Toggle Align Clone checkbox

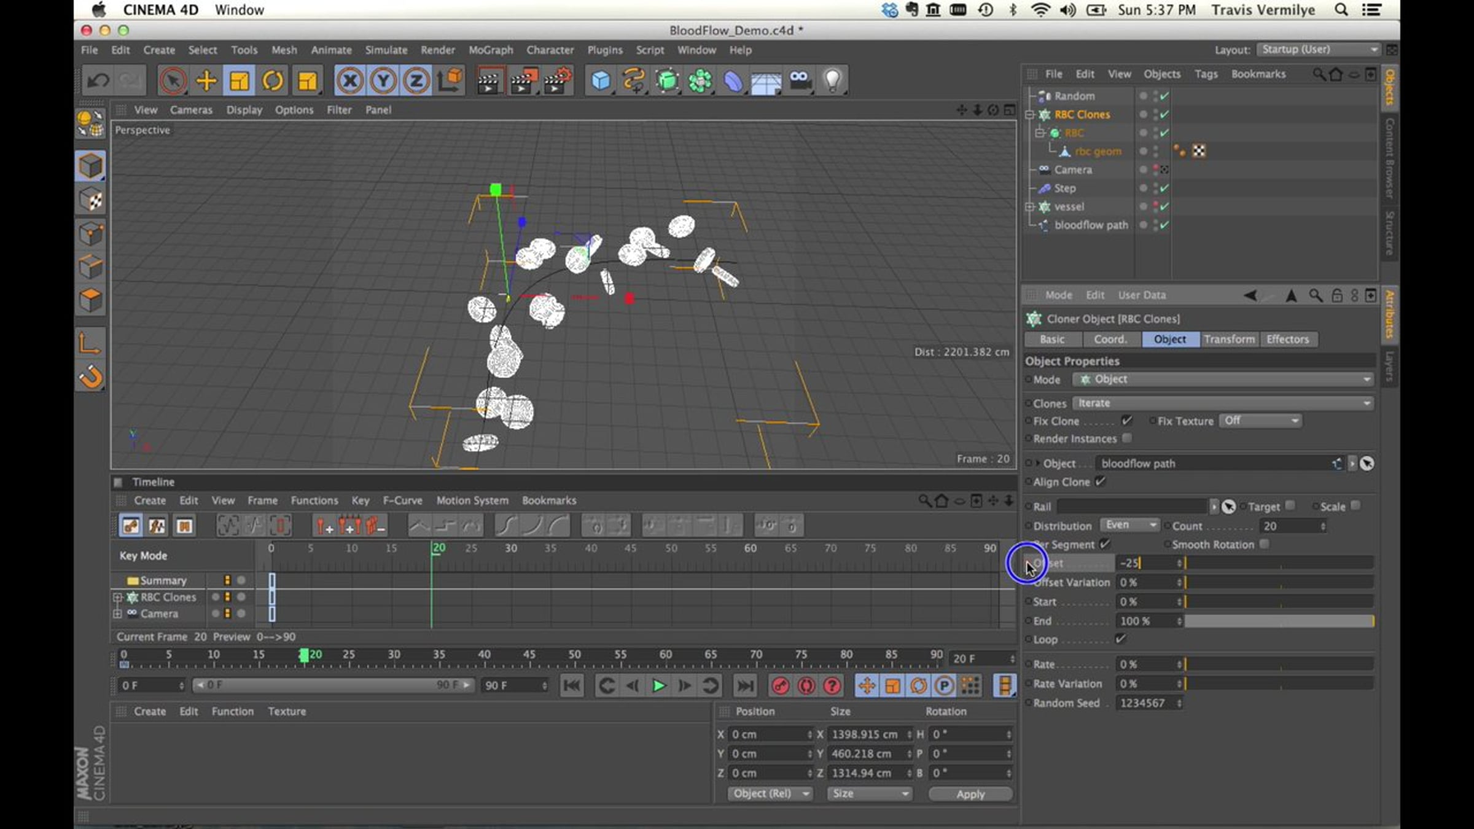pyautogui.click(x=1100, y=481)
